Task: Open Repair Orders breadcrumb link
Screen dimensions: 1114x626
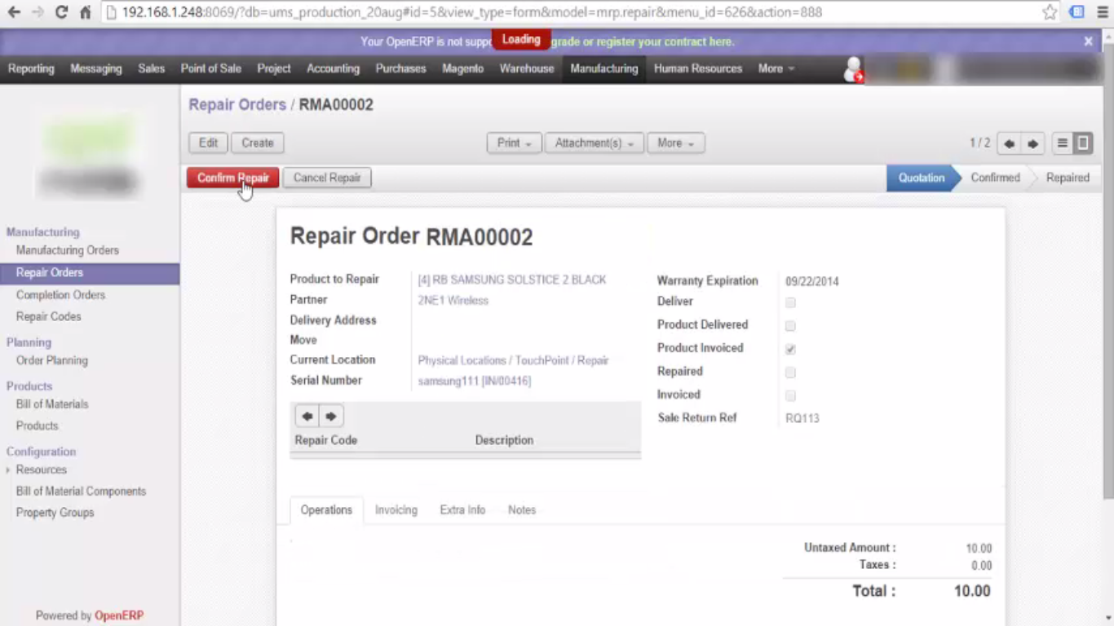Action: 237,104
